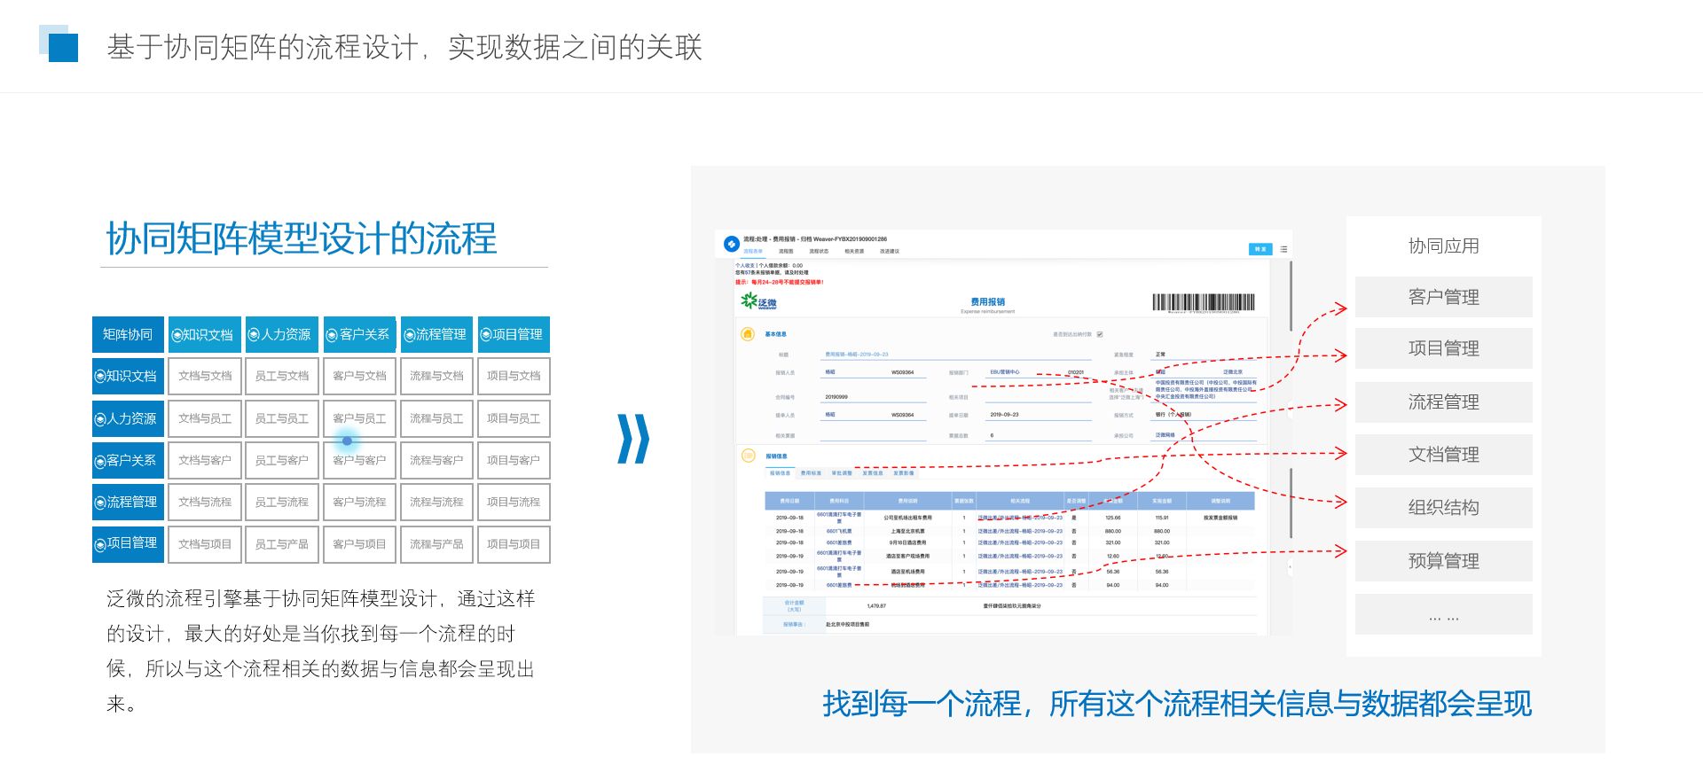Click the barcode on the expense form

[x=1203, y=302]
